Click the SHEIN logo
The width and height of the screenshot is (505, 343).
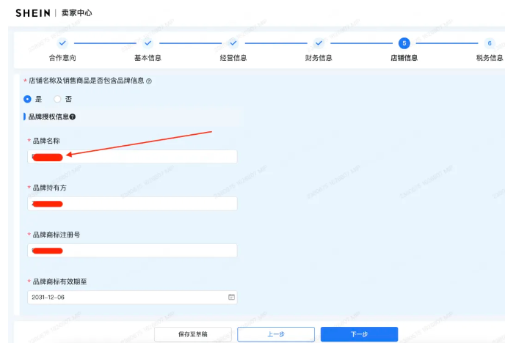[x=33, y=13]
